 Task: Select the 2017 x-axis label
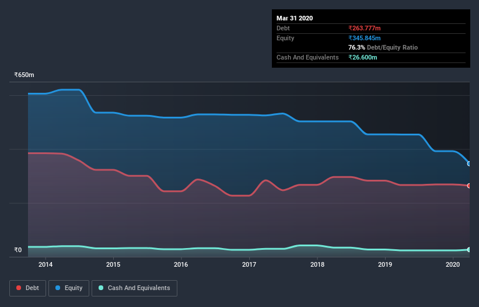(249, 264)
